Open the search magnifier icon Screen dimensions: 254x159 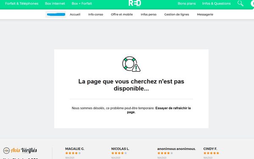[x=240, y=3]
